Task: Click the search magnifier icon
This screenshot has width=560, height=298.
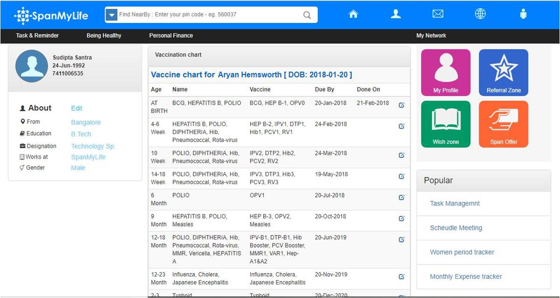Action: 307,15
